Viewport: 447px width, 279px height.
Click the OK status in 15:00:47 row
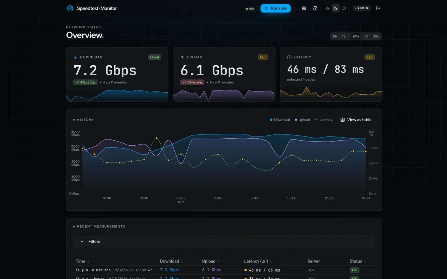(x=355, y=270)
